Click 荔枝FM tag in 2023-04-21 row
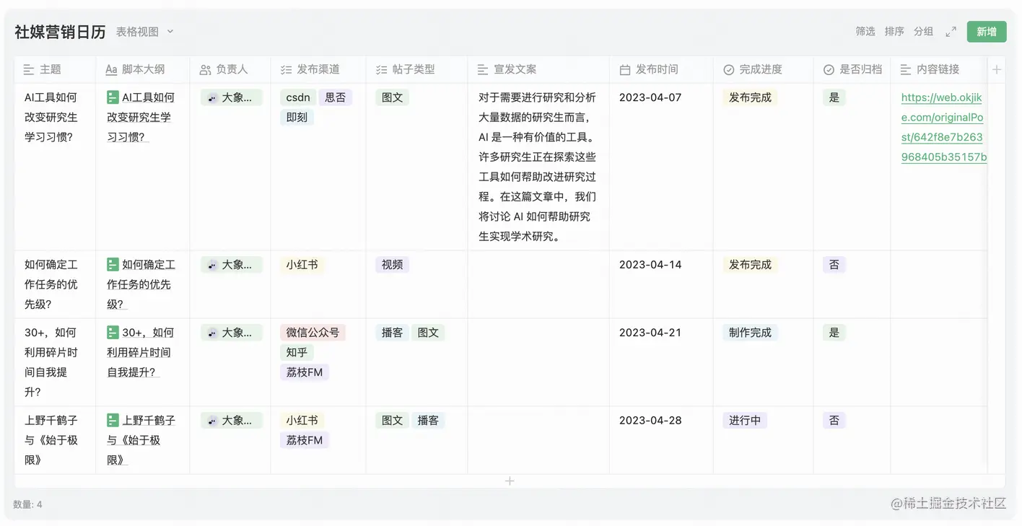Viewport: 1022px width, 526px height. (305, 372)
